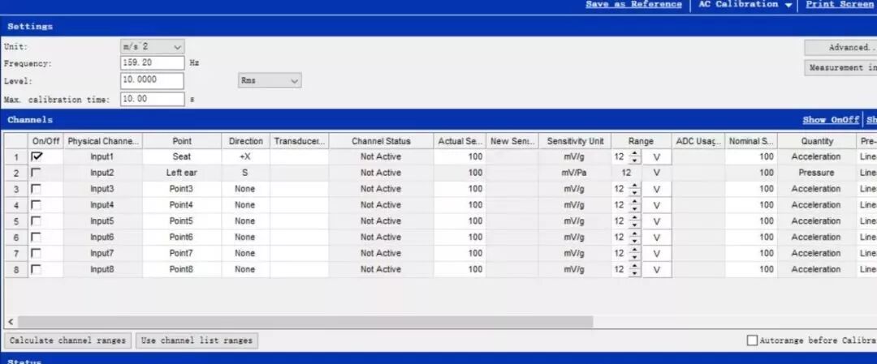877x364 pixels.
Task: Tick the On/Off checkbox for Input6
Action: pyautogui.click(x=37, y=238)
